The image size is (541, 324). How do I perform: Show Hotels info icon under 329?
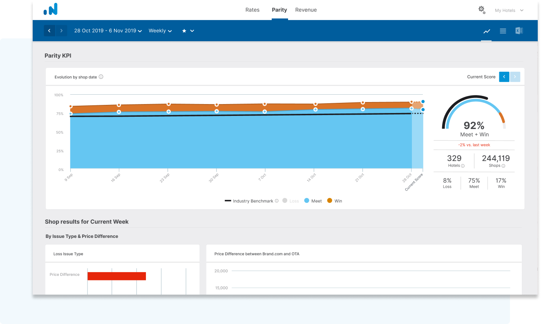coord(463,166)
